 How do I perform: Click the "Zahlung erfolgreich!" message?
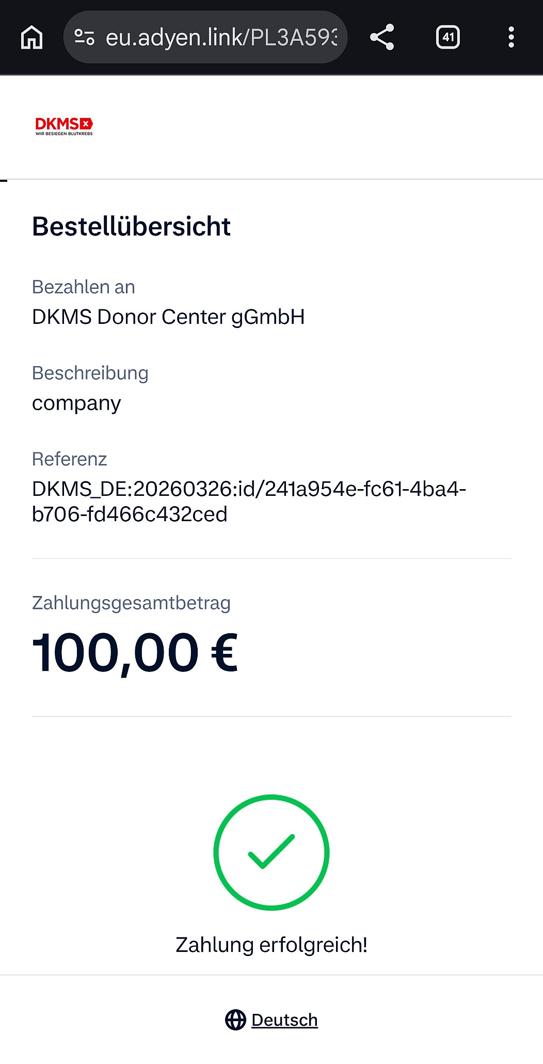[272, 945]
